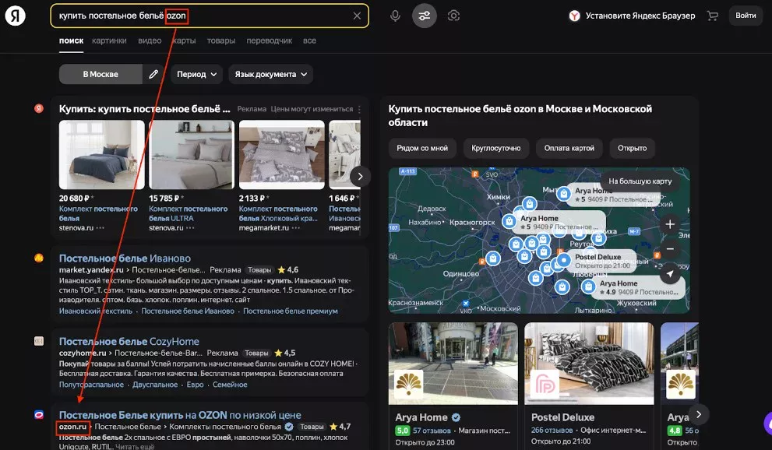Switch to the товары tab
Image resolution: width=772 pixels, height=450 pixels.
(221, 40)
